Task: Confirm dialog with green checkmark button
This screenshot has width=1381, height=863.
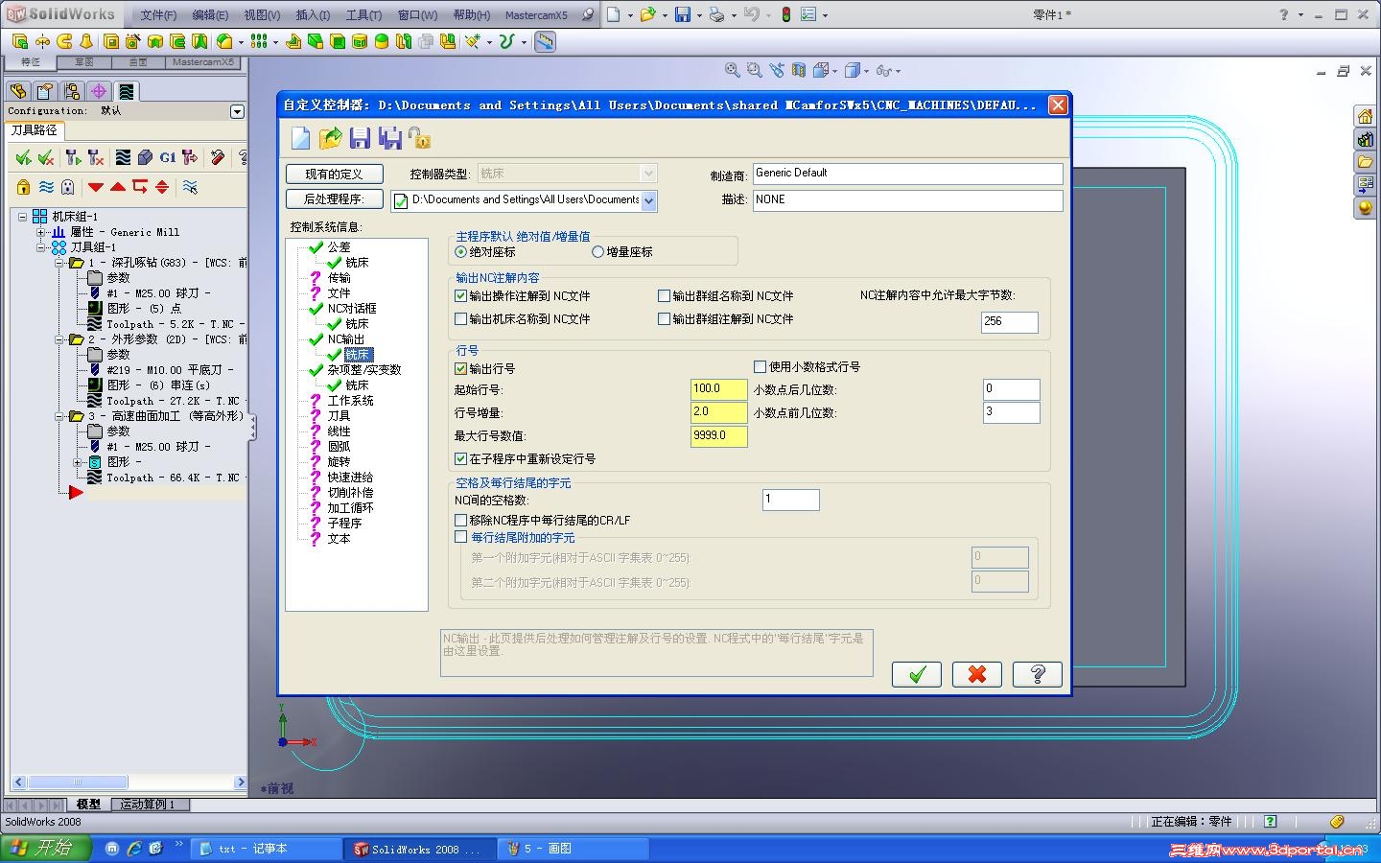Action: pyautogui.click(x=917, y=674)
